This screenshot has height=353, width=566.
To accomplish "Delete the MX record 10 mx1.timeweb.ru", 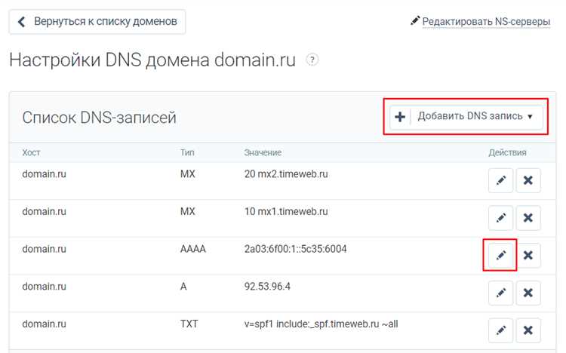I will [x=528, y=218].
